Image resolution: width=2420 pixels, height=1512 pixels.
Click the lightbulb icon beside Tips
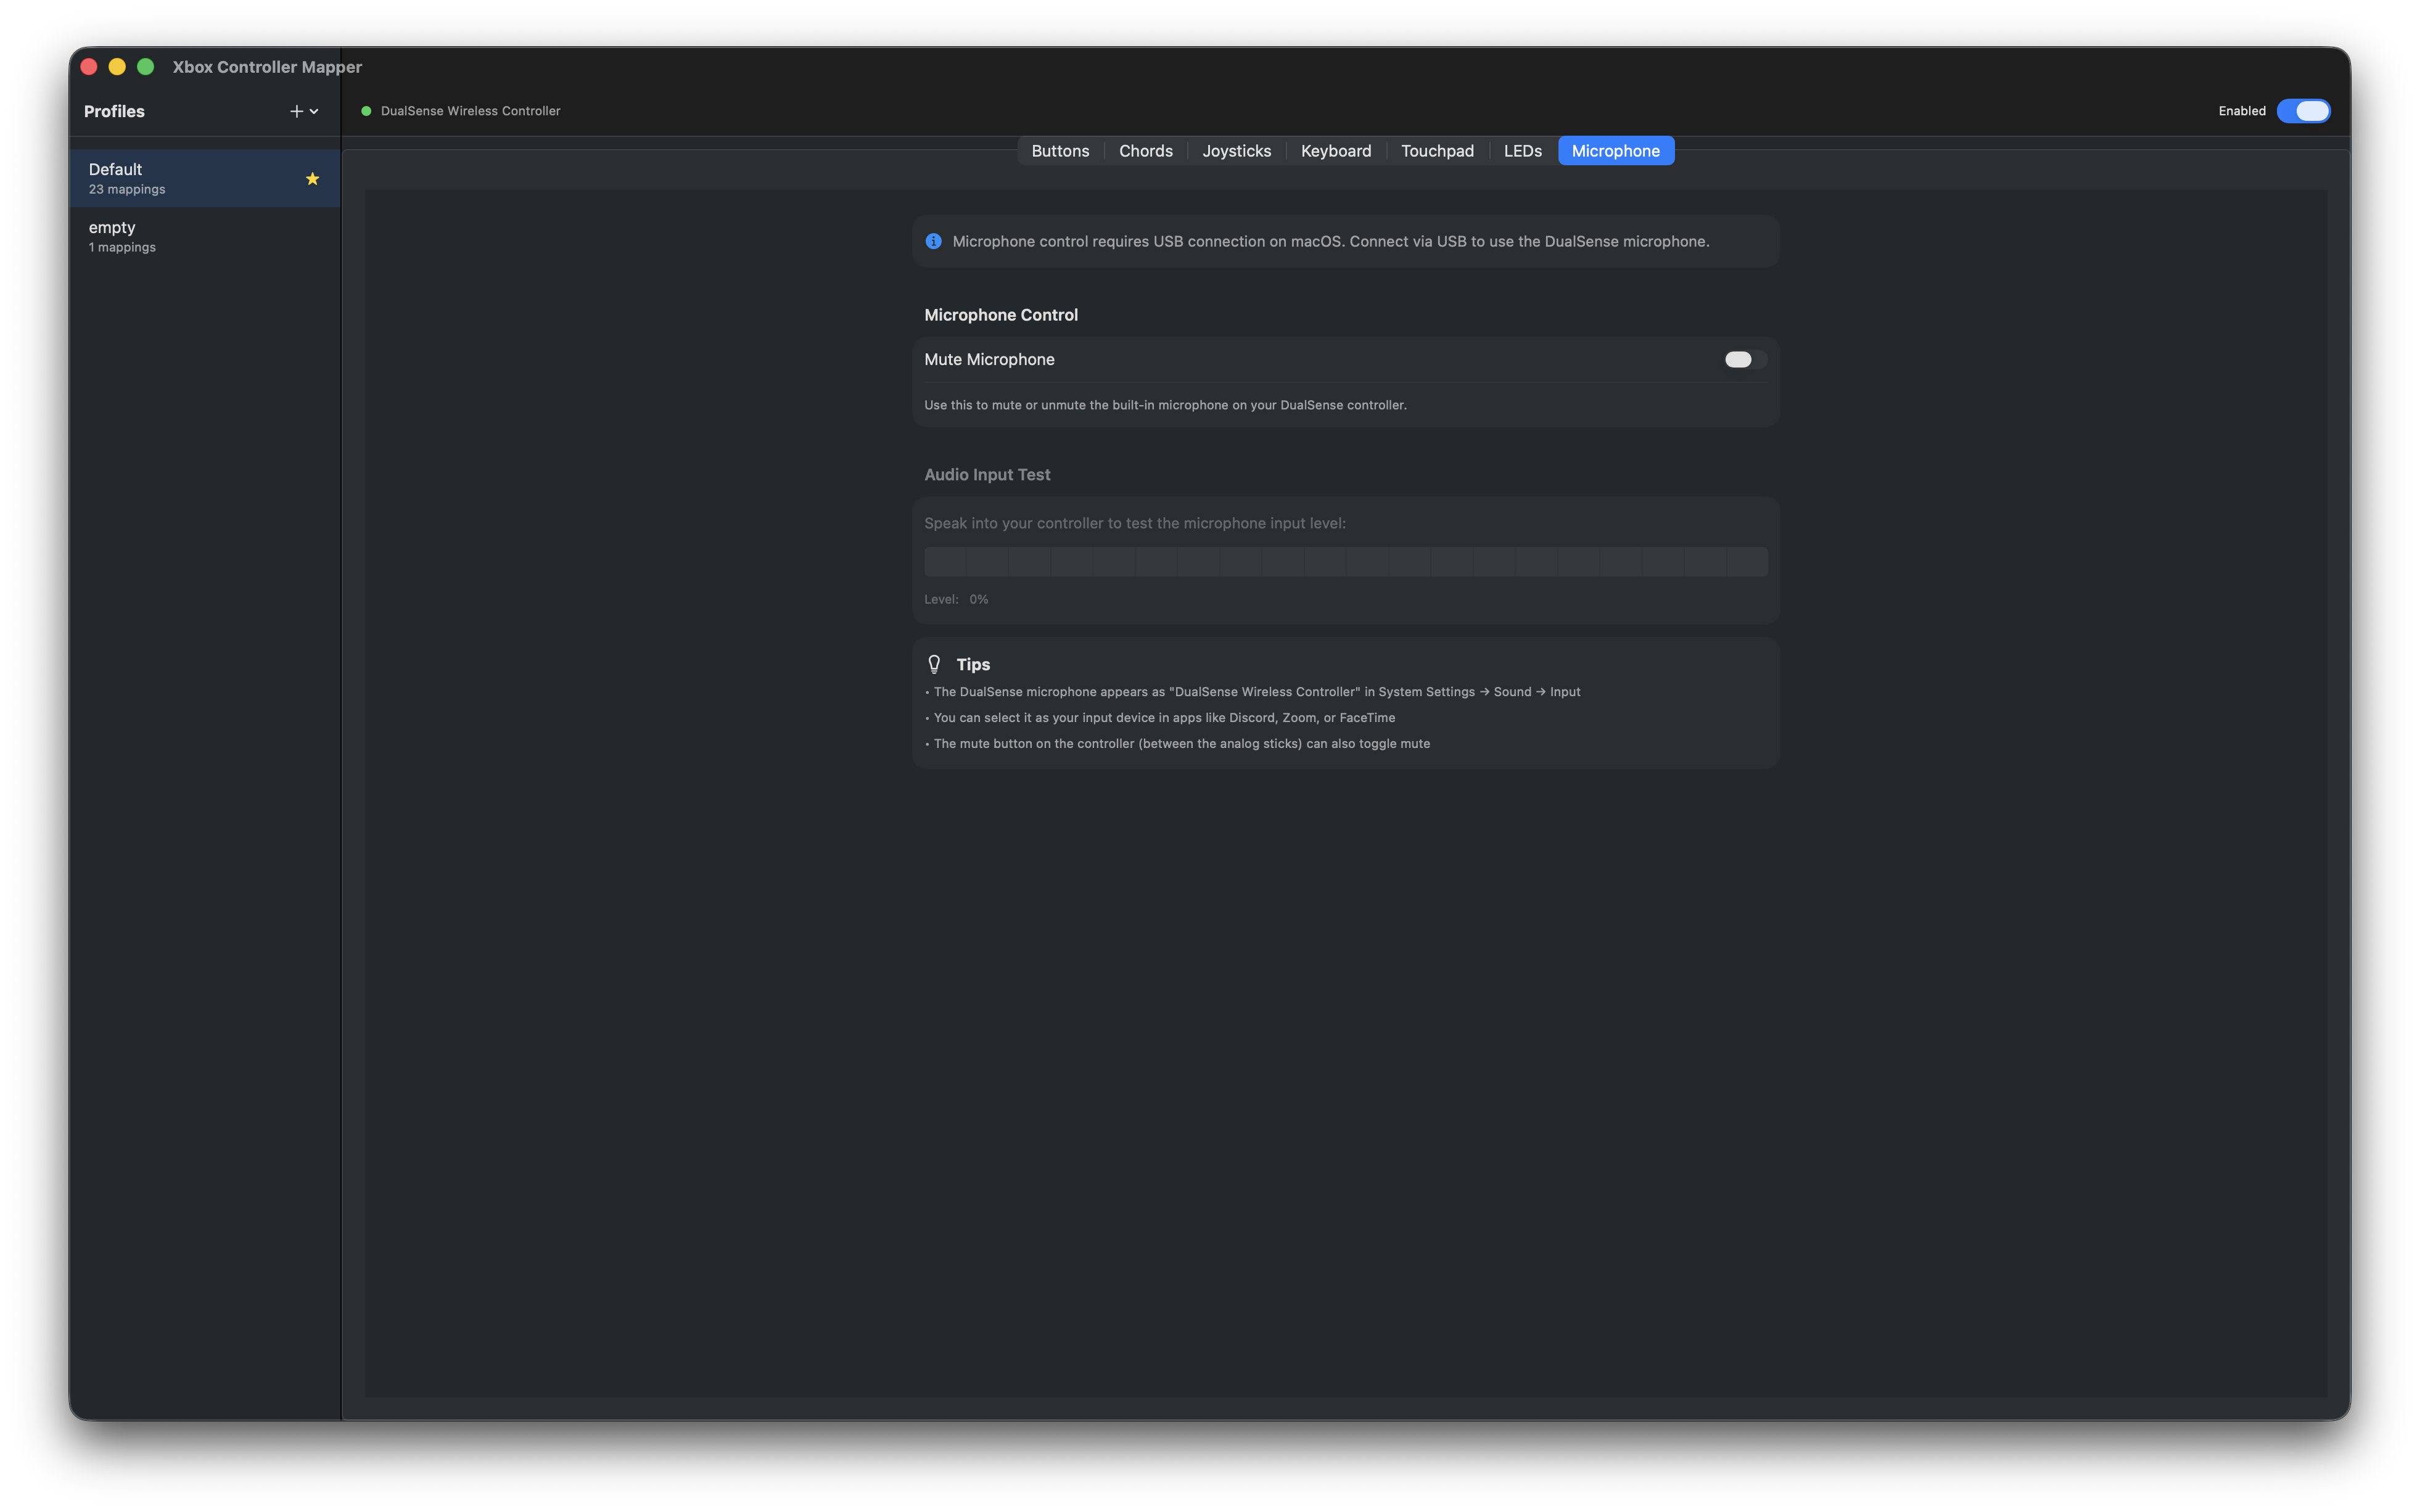935,663
